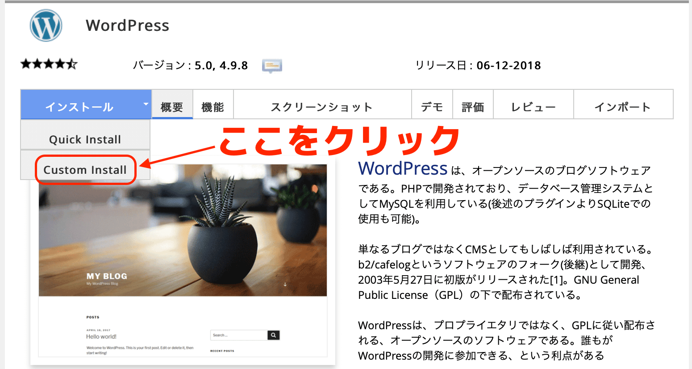Select the インポート tab
692x369 pixels.
click(x=623, y=107)
